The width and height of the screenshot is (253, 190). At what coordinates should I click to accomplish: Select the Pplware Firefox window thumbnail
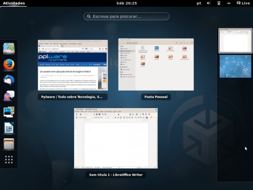pyautogui.click(x=73, y=65)
